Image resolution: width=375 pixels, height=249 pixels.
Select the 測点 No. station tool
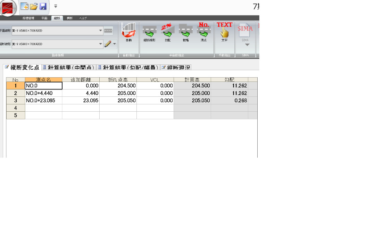[x=203, y=32]
